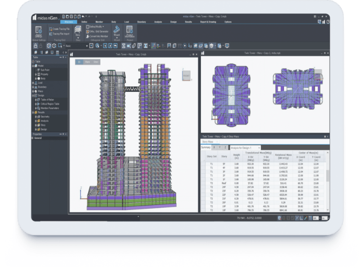Viewport: 363px width, 272px height.
Task: Expand the Mass tree node
Action: pyautogui.click(x=33, y=91)
